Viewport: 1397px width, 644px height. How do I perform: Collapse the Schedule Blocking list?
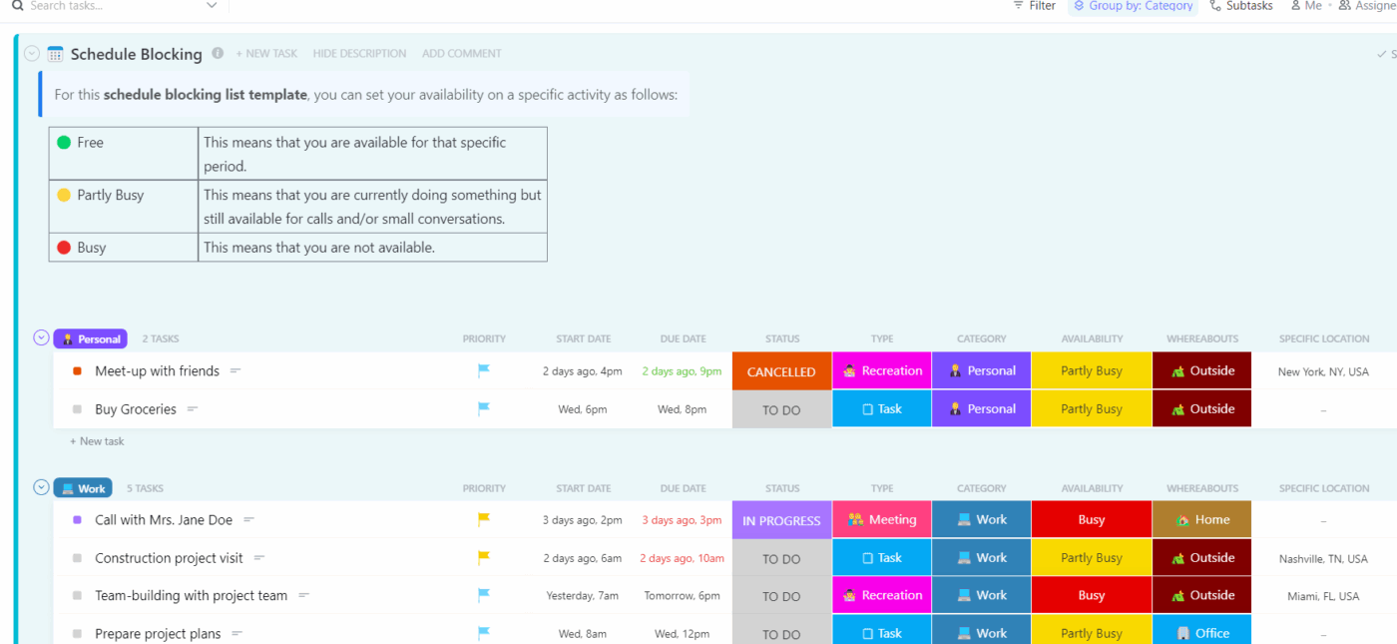pos(30,53)
